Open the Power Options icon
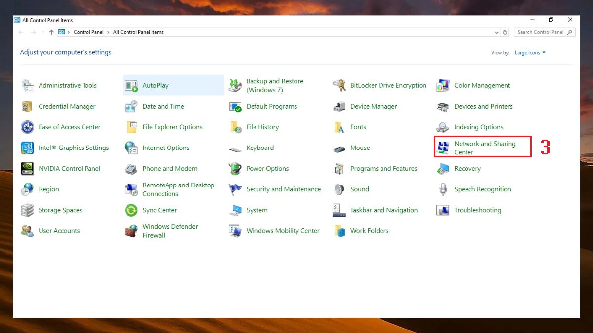Screen dimensions: 593x333 click(235, 168)
